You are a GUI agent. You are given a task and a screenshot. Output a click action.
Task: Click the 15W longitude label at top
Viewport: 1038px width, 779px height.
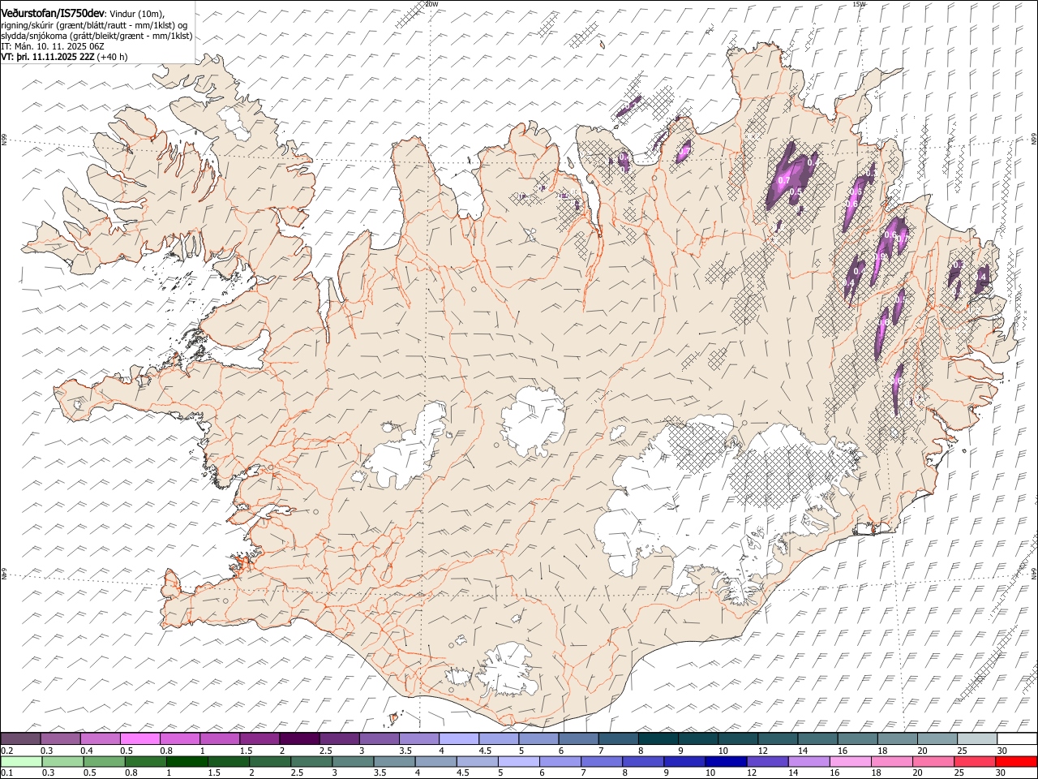(859, 4)
